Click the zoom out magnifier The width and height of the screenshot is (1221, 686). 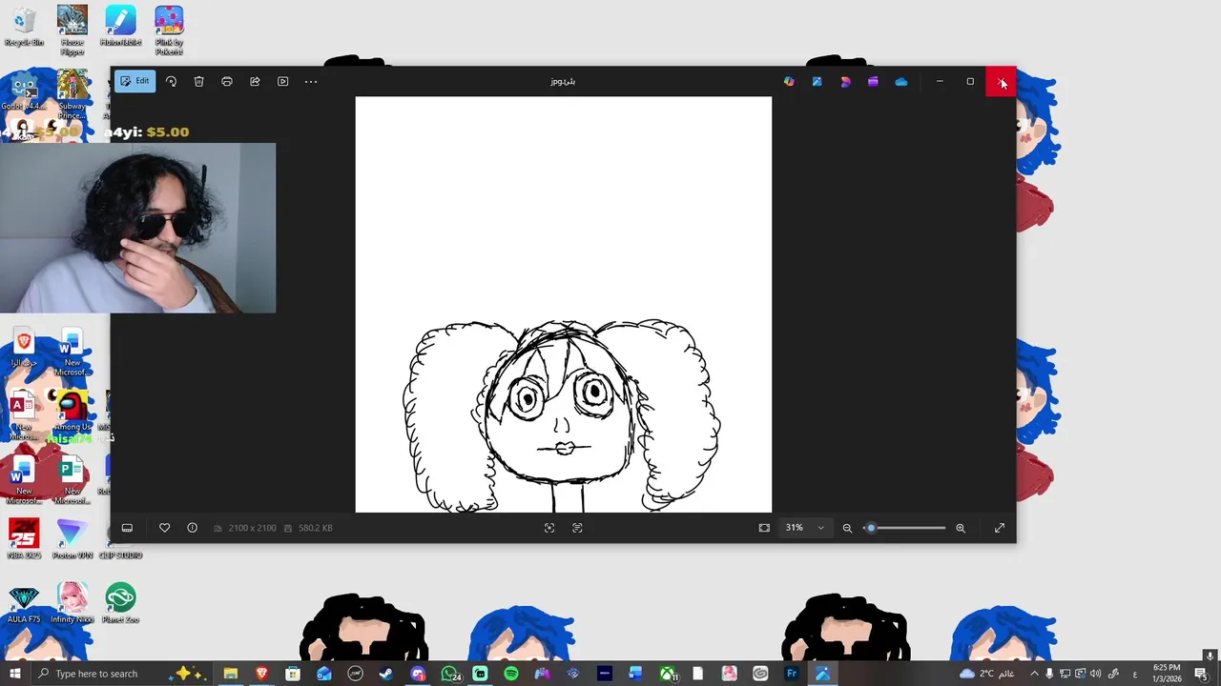pyautogui.click(x=847, y=528)
